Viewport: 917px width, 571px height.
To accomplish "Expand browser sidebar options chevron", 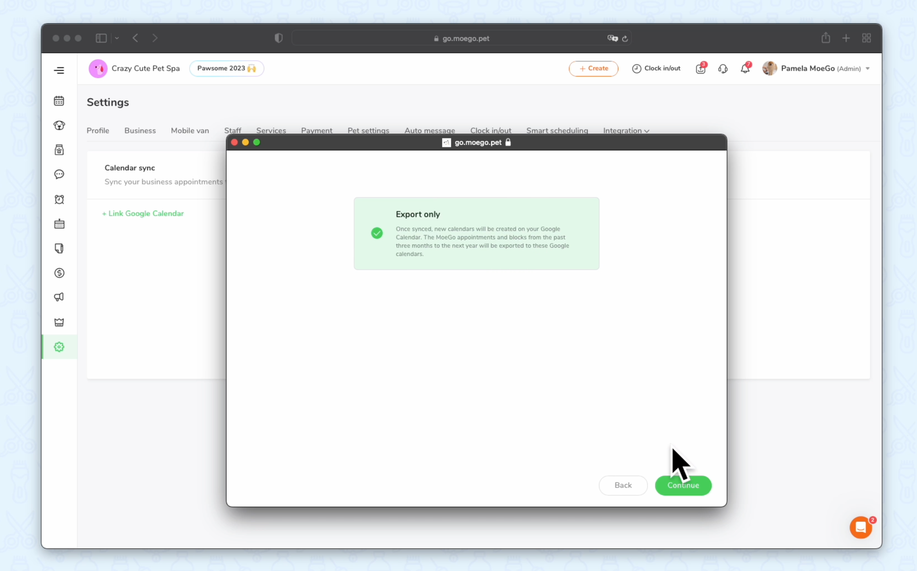I will [x=117, y=38].
